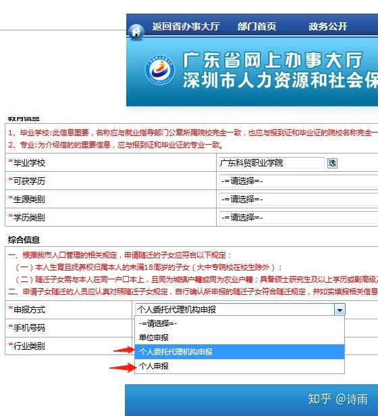Choose 个人申报 from the dropdown list
The width and height of the screenshot is (378, 416).
pyautogui.click(x=240, y=366)
